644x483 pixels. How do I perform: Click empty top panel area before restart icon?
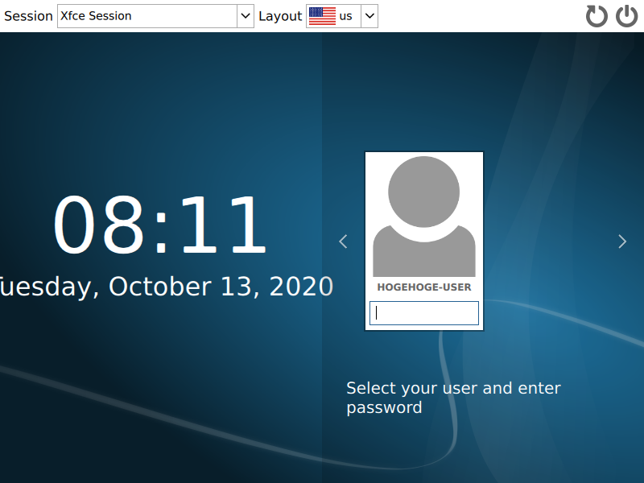pyautogui.click(x=481, y=16)
